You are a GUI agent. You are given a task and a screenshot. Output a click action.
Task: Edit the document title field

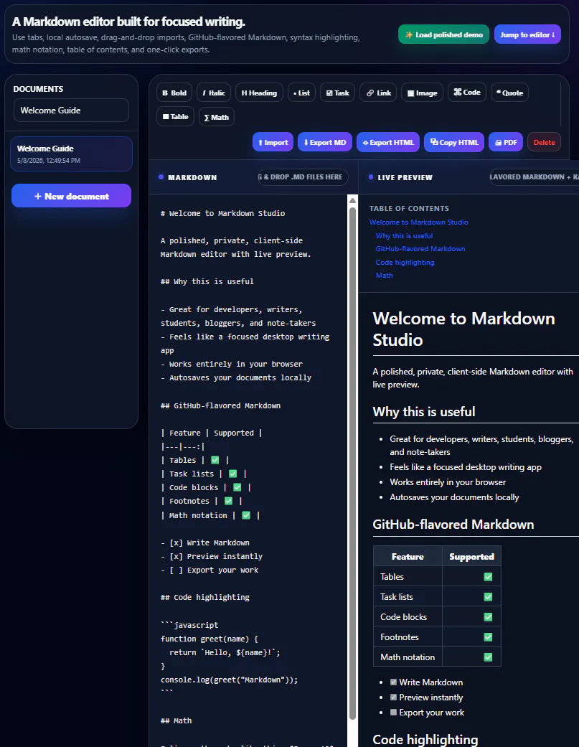tap(72, 110)
